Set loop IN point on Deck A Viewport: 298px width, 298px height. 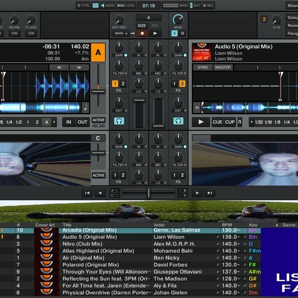(x=69, y=122)
